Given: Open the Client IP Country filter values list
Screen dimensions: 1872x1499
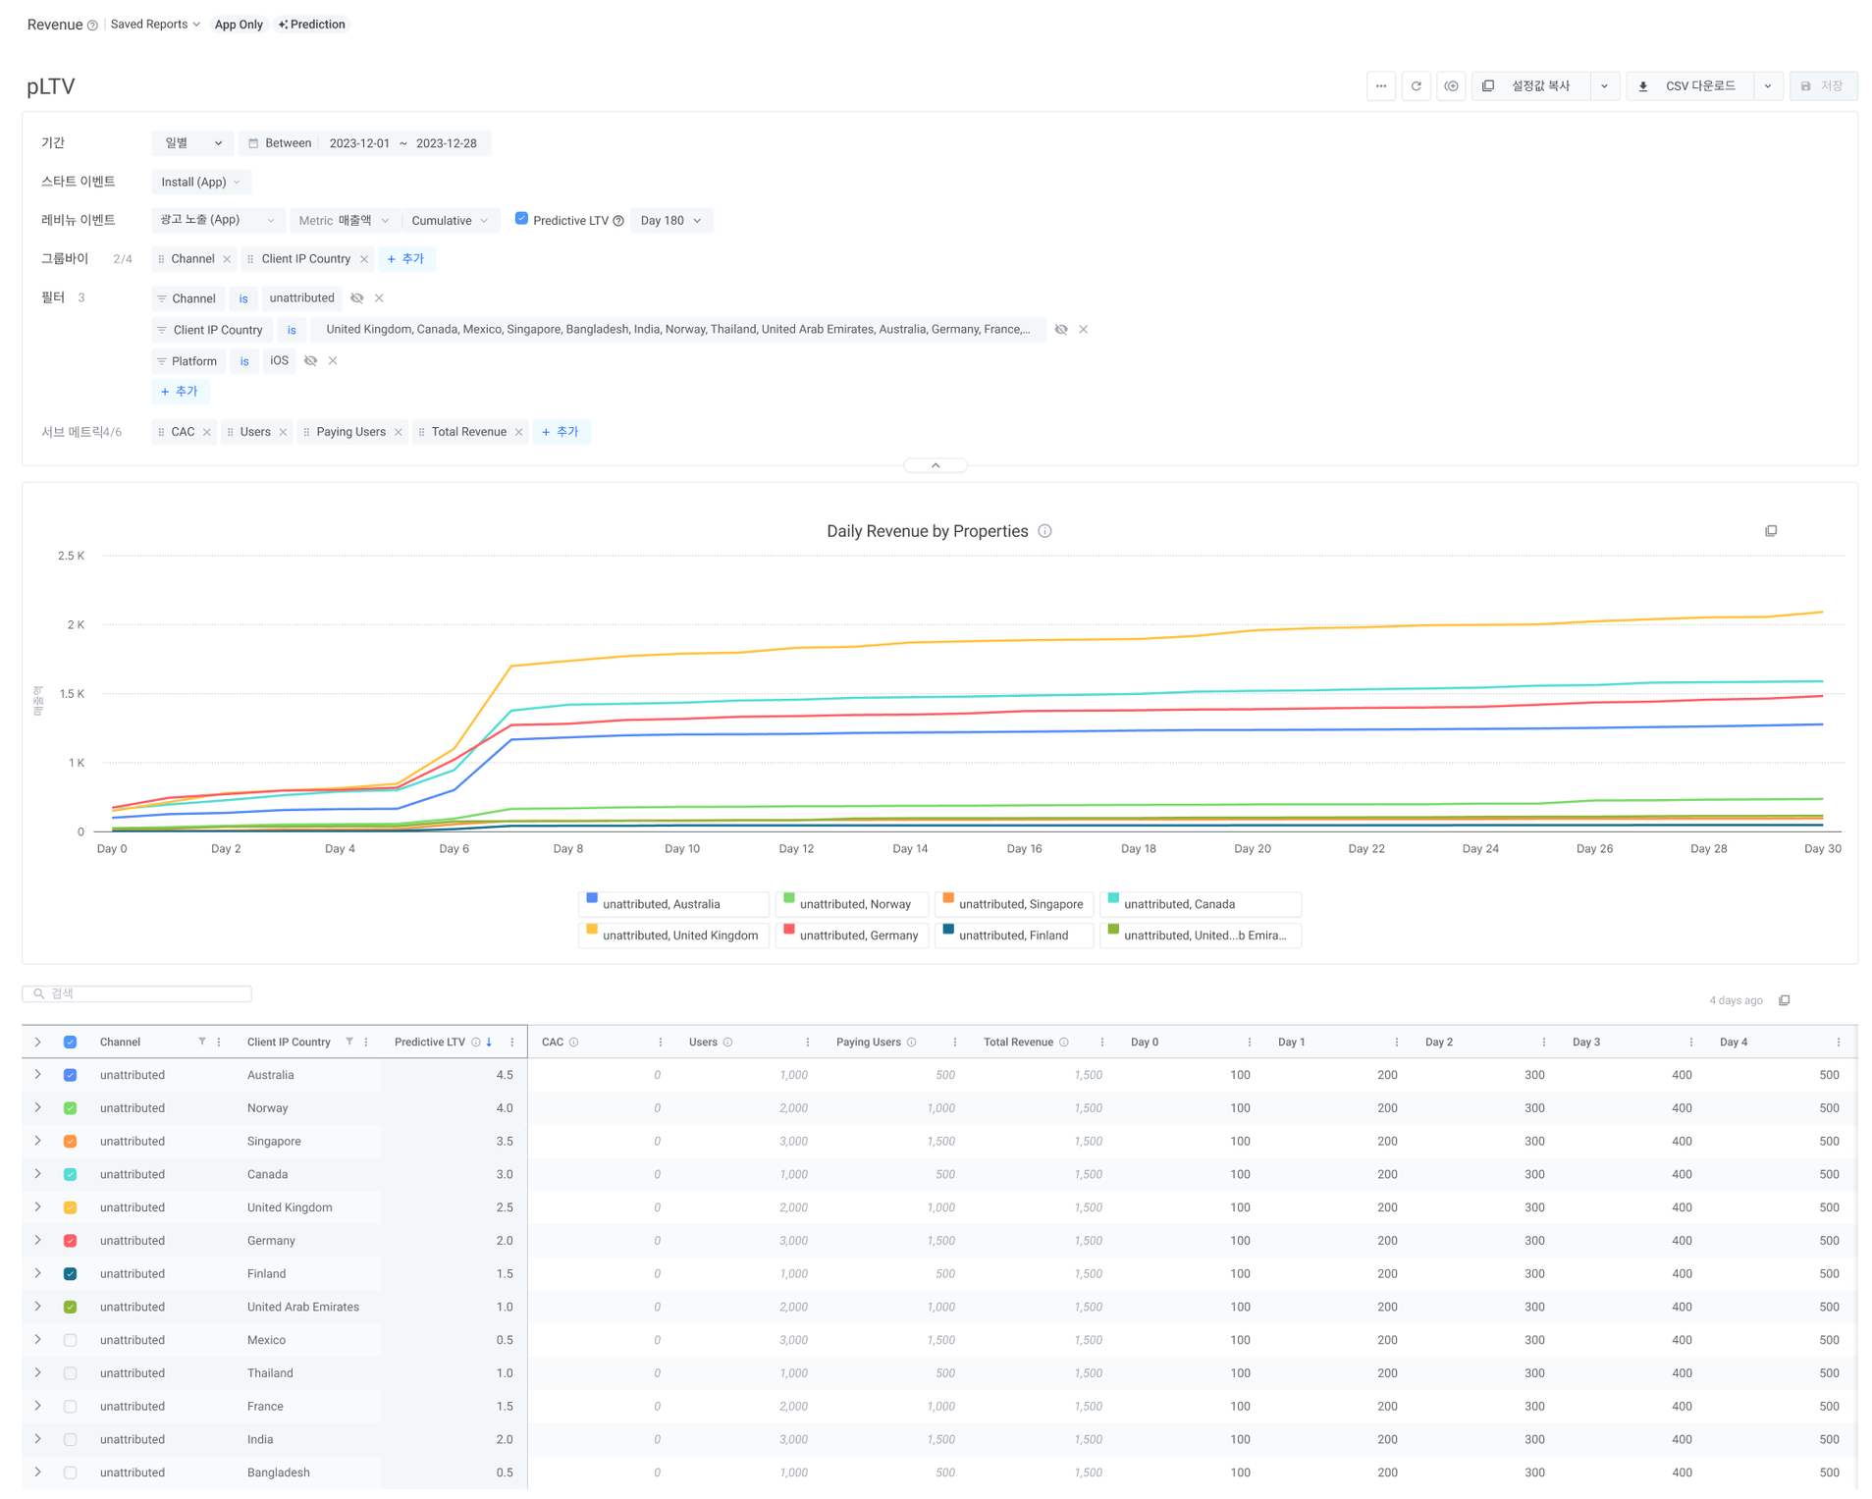Looking at the screenshot, I should pos(677,330).
